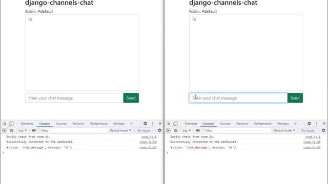Open room.js:63 source link in left console
Screen dimensions: 328x184
click(148, 147)
